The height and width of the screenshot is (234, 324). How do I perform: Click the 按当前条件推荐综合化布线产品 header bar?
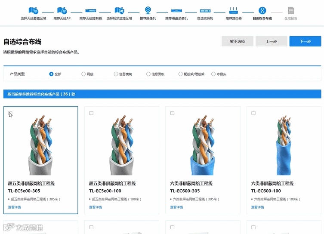pos(162,94)
